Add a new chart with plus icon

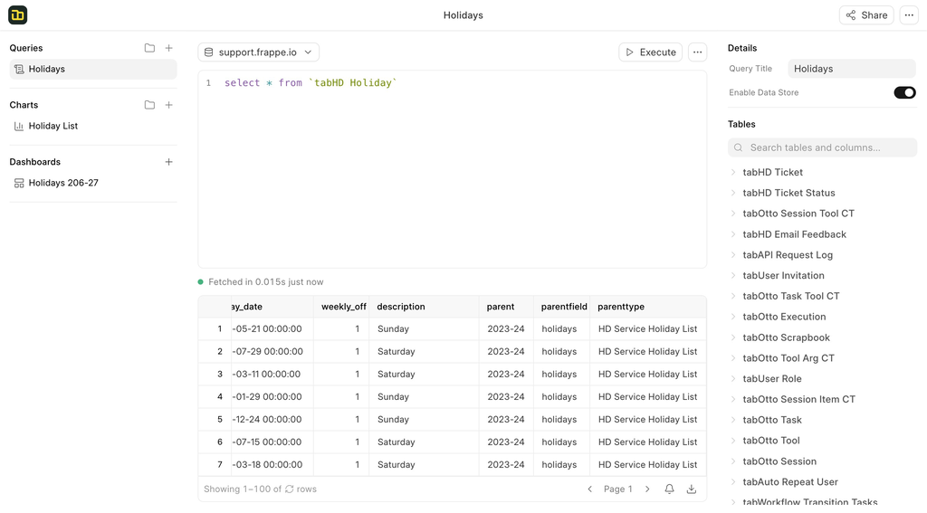pos(169,105)
